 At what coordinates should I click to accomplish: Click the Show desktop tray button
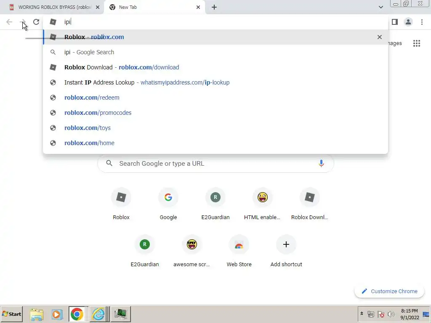coord(426,314)
